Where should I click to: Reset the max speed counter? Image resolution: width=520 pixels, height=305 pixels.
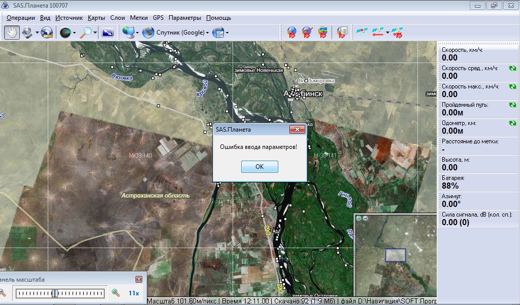(512, 86)
